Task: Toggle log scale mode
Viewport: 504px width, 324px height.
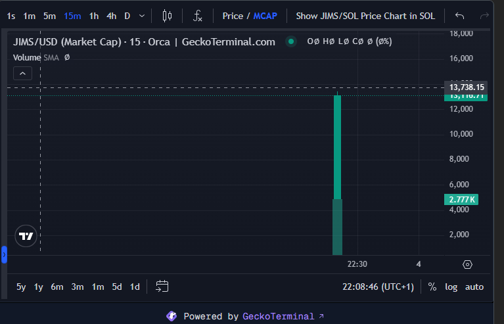Action: click(451, 287)
